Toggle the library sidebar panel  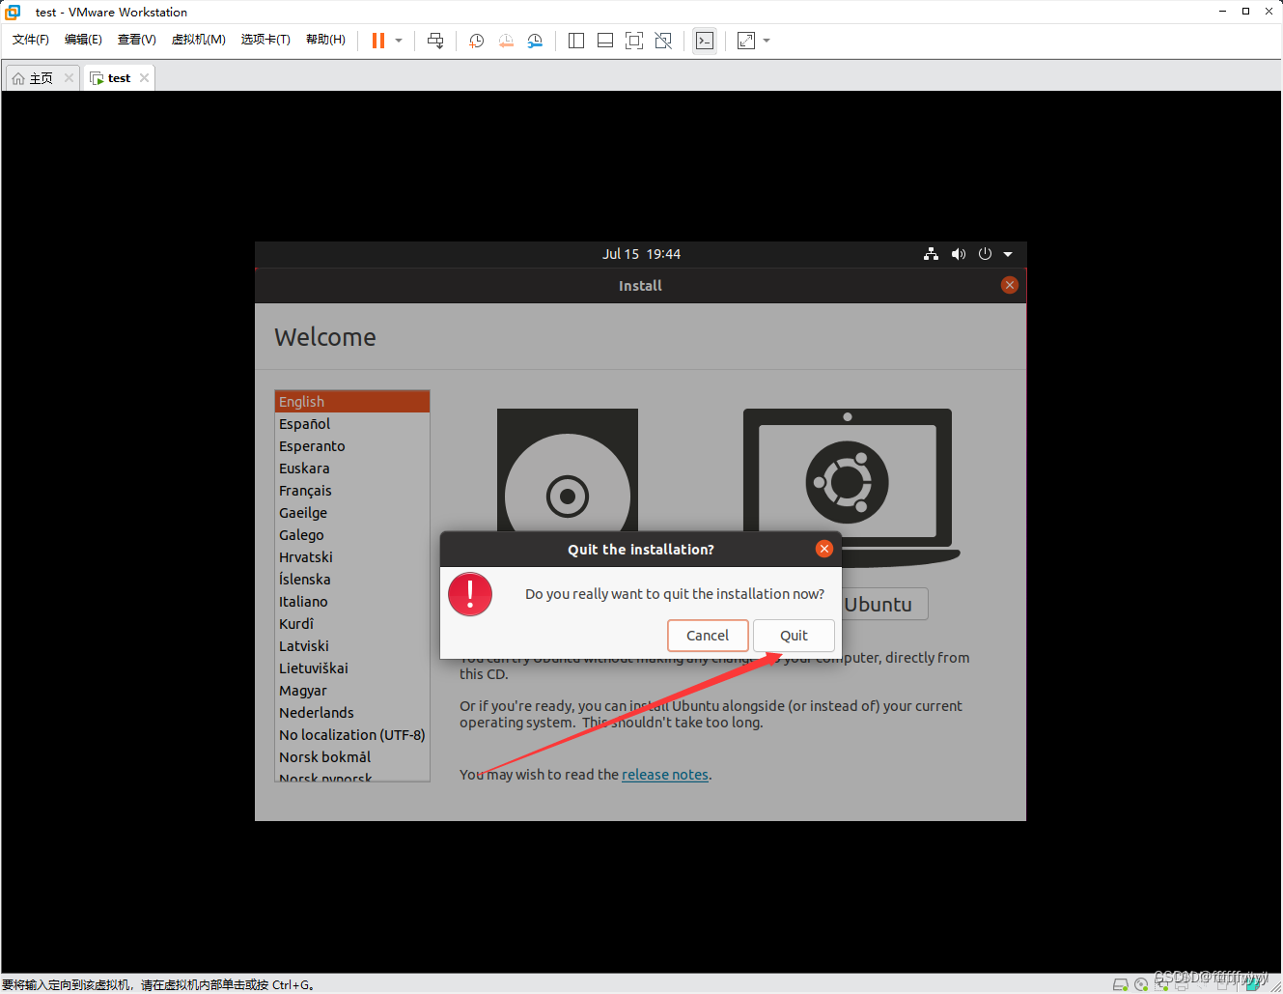(x=576, y=41)
